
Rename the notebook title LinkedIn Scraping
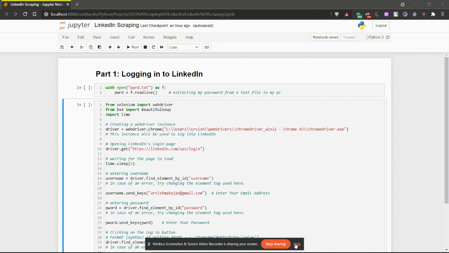tap(117, 25)
